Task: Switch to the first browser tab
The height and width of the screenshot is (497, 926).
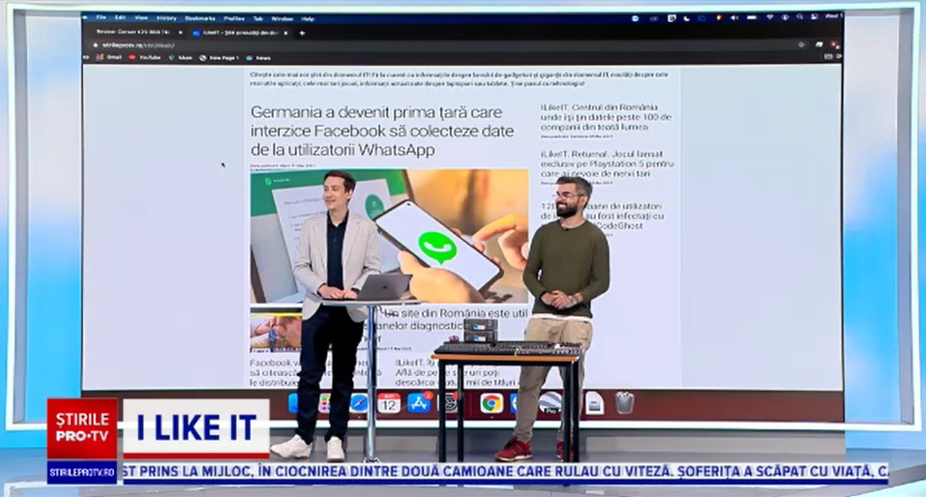Action: tap(126, 33)
